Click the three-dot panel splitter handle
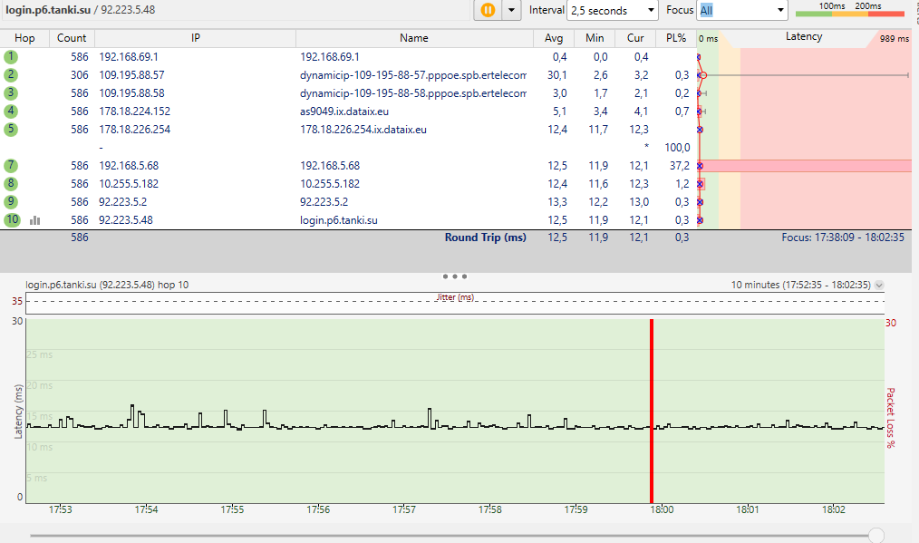919x543 pixels. coord(455,276)
